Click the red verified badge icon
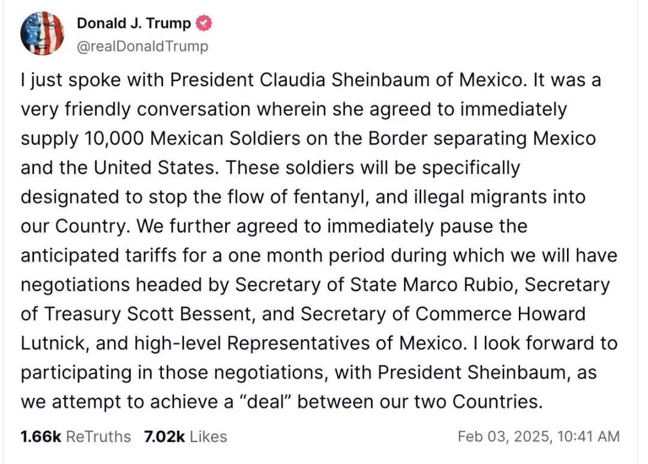The image size is (648, 464). 203,24
